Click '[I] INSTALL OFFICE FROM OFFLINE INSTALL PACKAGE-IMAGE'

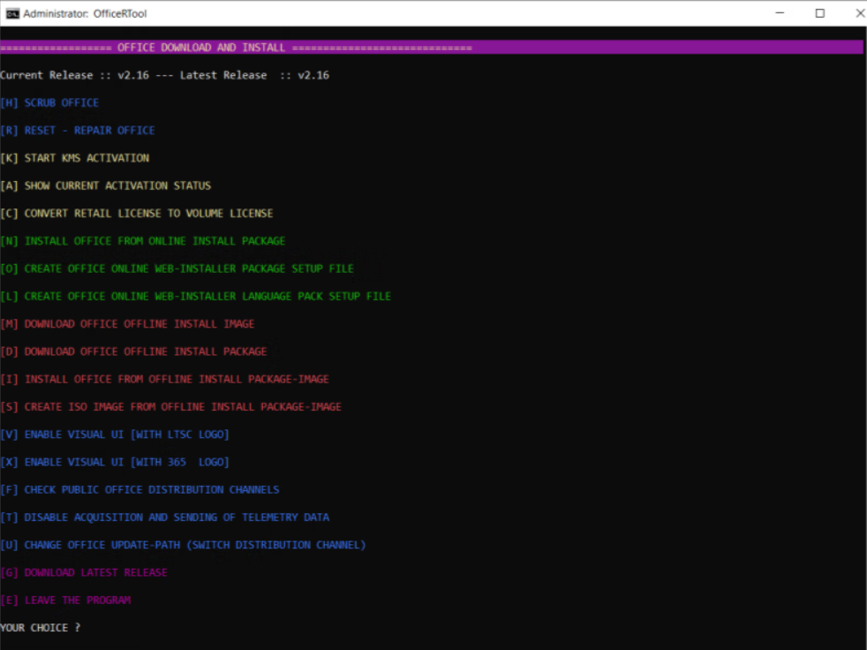tap(165, 380)
